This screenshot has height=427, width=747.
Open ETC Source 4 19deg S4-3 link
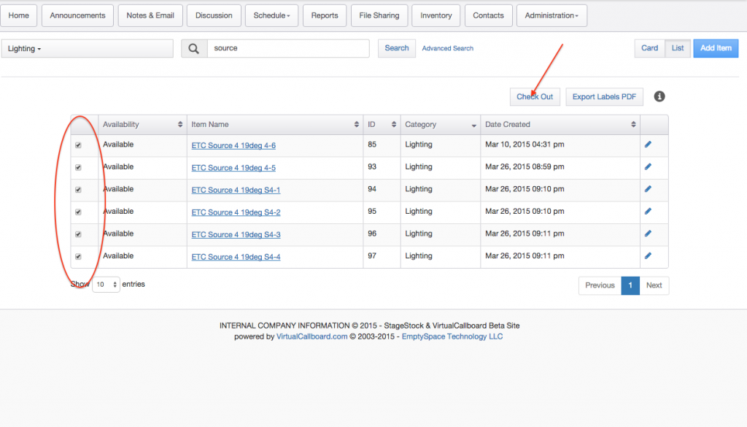pos(236,234)
